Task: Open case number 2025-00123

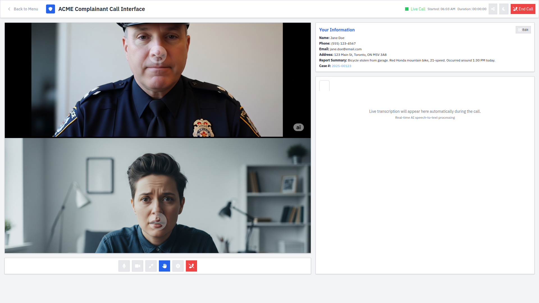Action: tap(341, 66)
